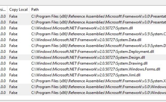Click Copy Local False for System.Xml.dll

click(13, 75)
